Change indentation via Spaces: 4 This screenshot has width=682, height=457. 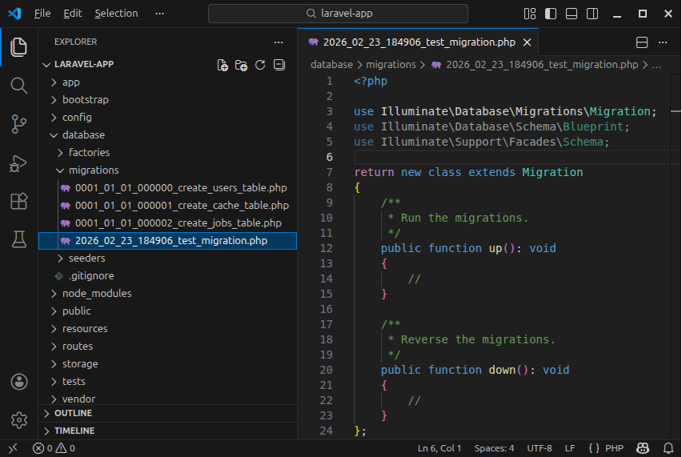coord(494,448)
